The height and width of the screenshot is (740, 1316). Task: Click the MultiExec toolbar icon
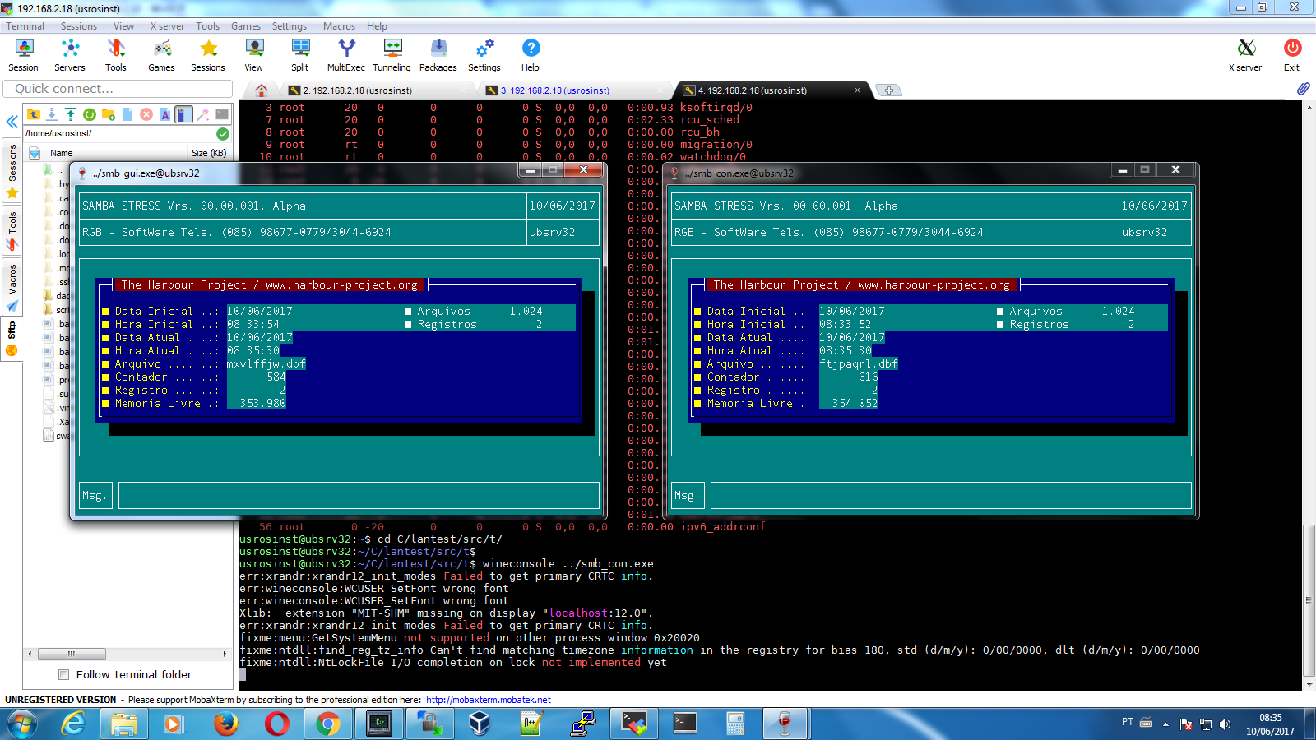point(346,55)
